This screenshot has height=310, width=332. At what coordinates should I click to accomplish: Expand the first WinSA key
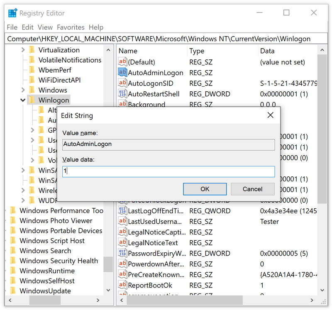[x=23, y=170]
